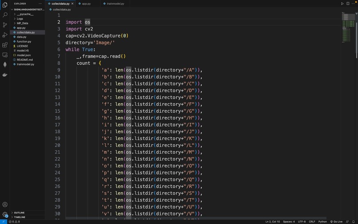Open the notifications bell in status bar
358x224 pixels.
tap(354, 222)
